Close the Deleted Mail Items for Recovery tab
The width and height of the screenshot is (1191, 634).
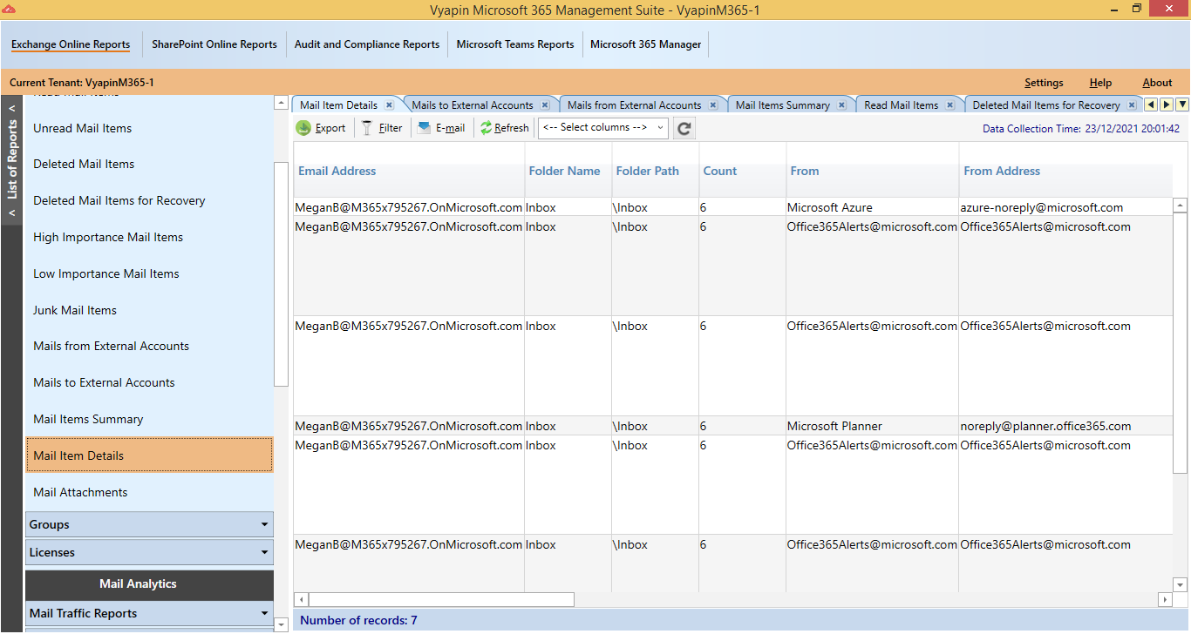pyautogui.click(x=1132, y=105)
